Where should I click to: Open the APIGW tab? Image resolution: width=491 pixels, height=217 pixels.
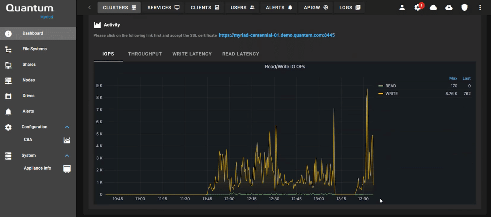point(316,8)
